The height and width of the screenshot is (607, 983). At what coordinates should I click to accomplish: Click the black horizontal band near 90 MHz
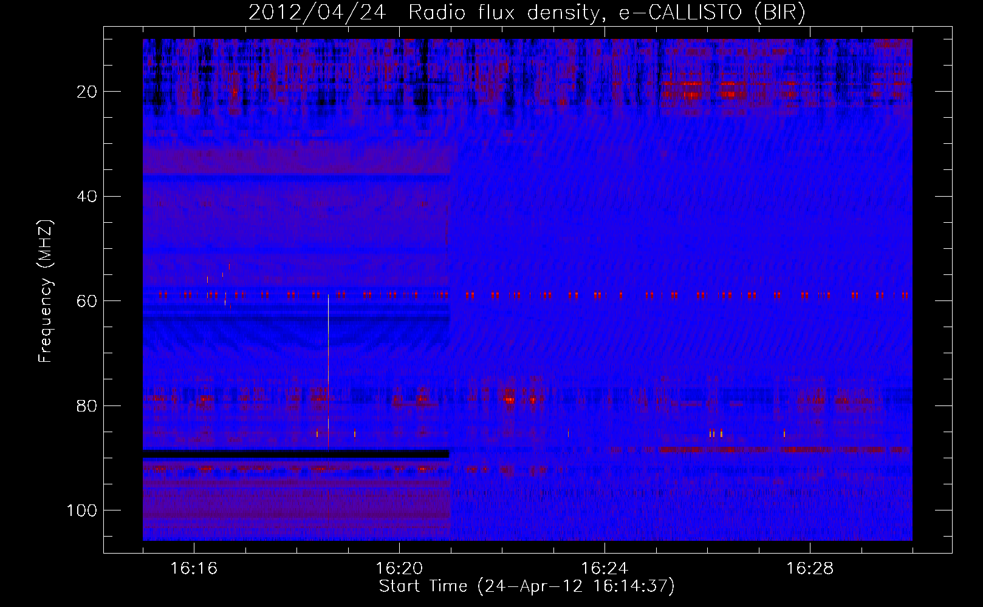point(296,454)
